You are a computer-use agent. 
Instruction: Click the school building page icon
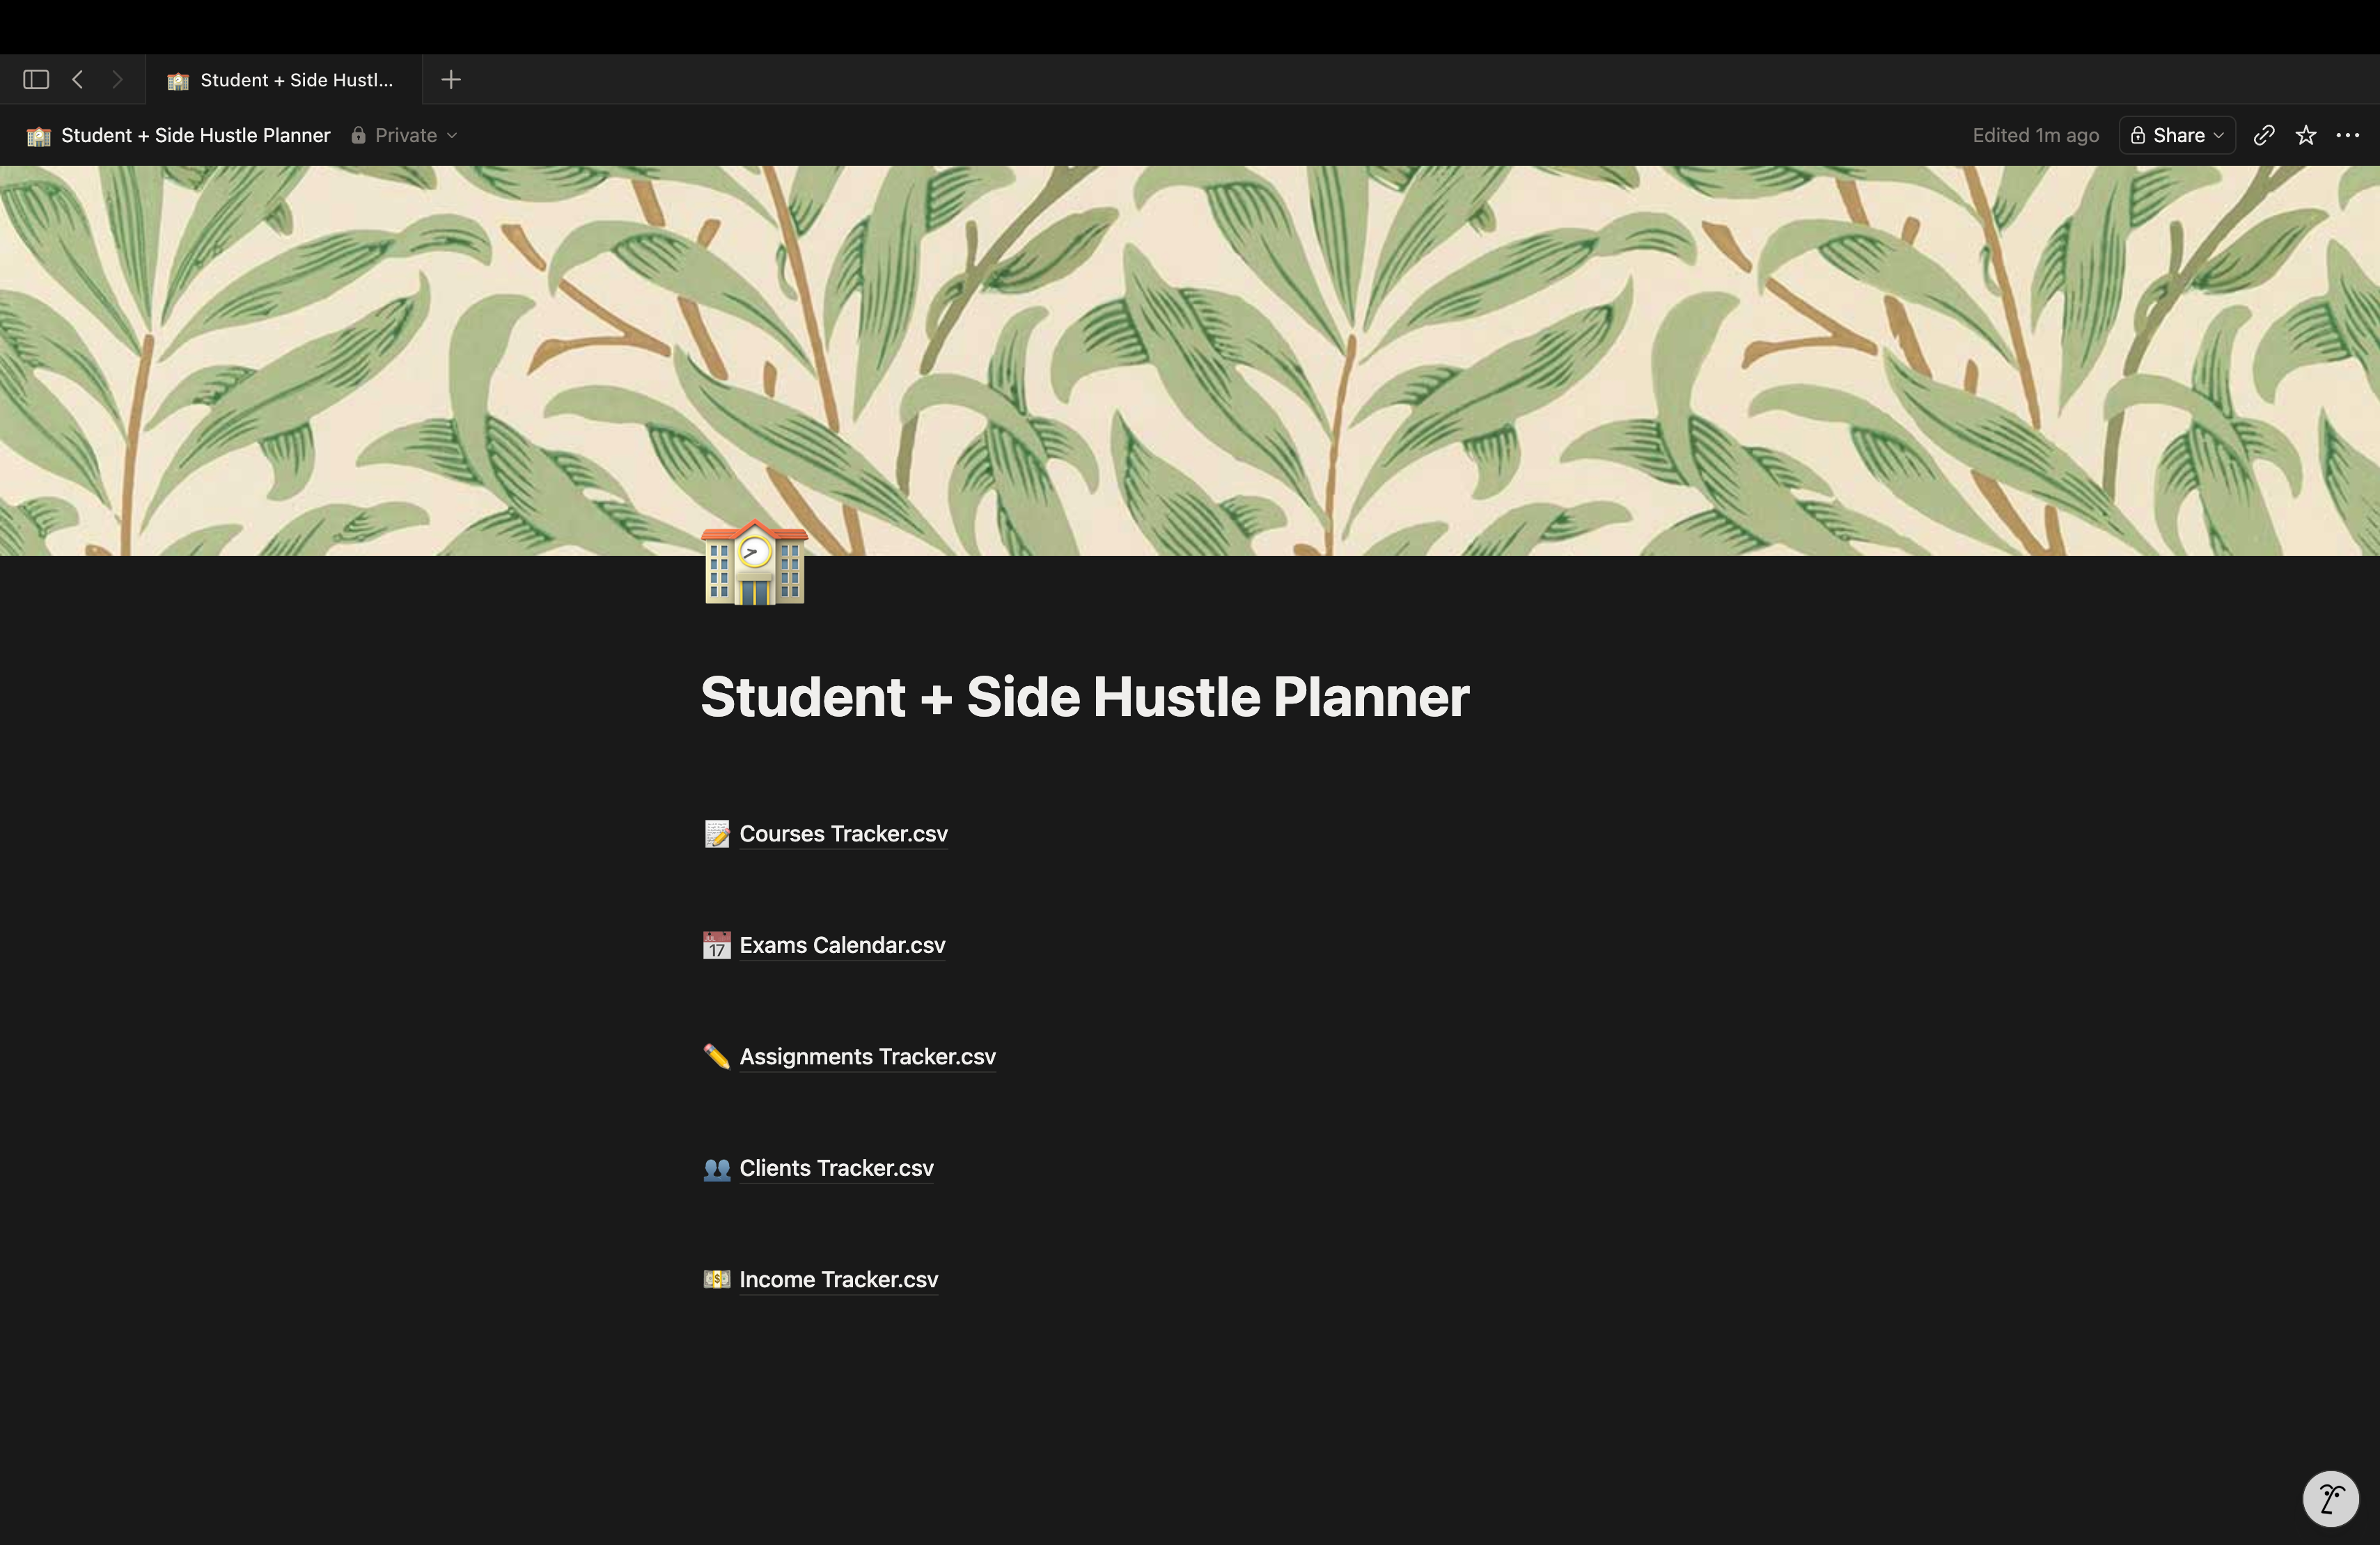(754, 562)
